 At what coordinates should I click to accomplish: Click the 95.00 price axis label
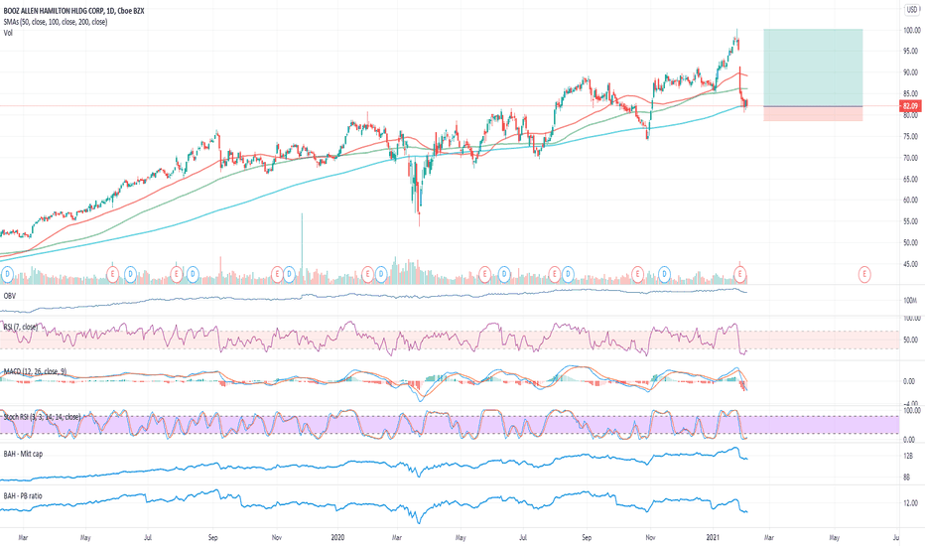point(911,52)
